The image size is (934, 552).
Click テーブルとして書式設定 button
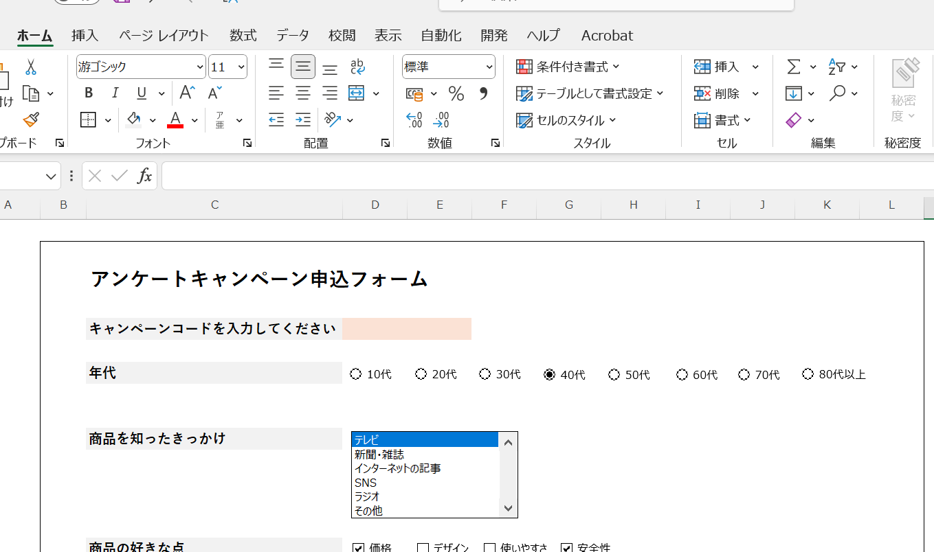click(589, 93)
